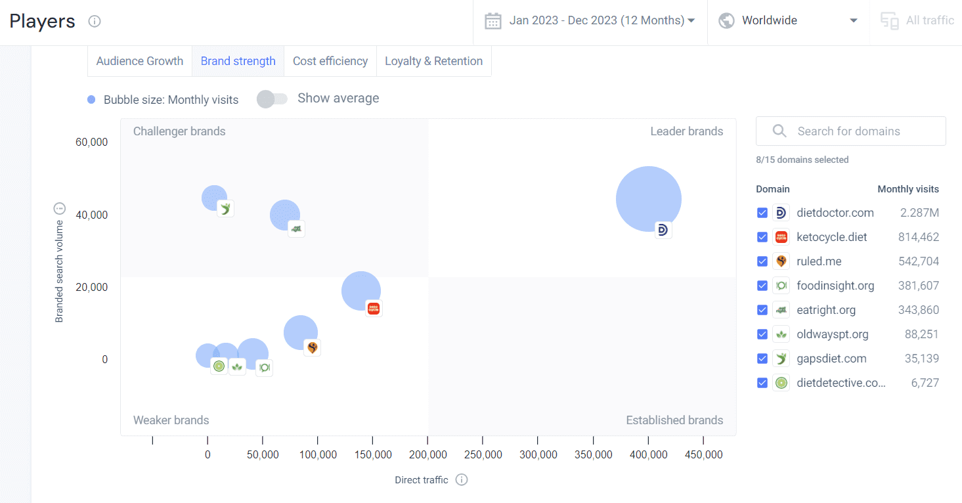Viewport: 962px width, 503px height.
Task: Click the search magnifier icon
Action: coord(779,131)
